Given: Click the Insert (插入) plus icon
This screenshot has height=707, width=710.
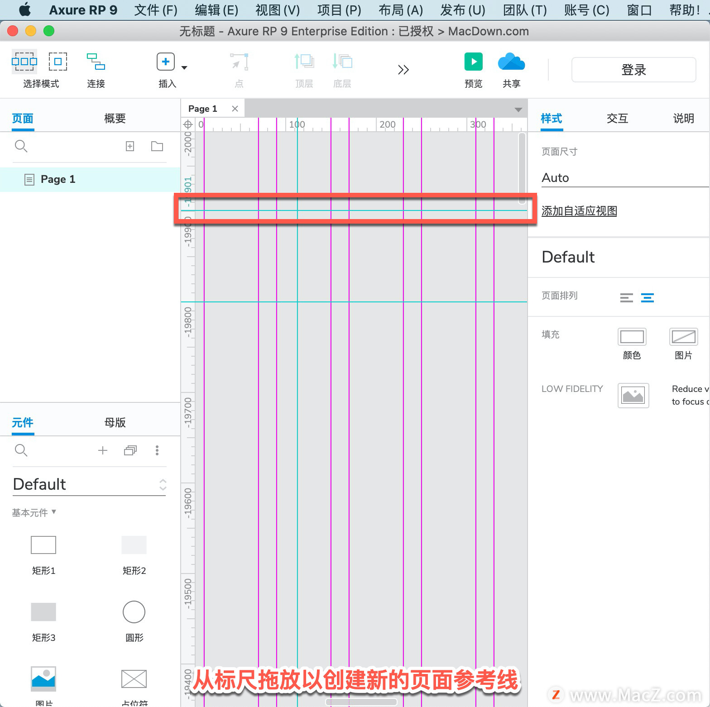Looking at the screenshot, I should (x=166, y=62).
